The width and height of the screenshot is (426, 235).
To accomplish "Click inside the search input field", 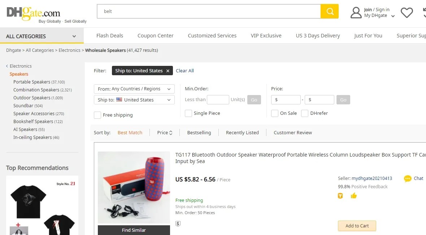I will (x=209, y=11).
